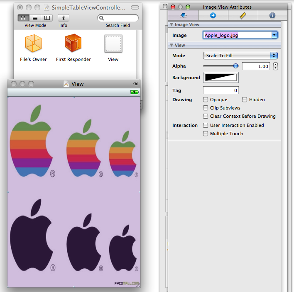The height and width of the screenshot is (292, 294).
Task: Open the Background color well
Action: click(221, 77)
